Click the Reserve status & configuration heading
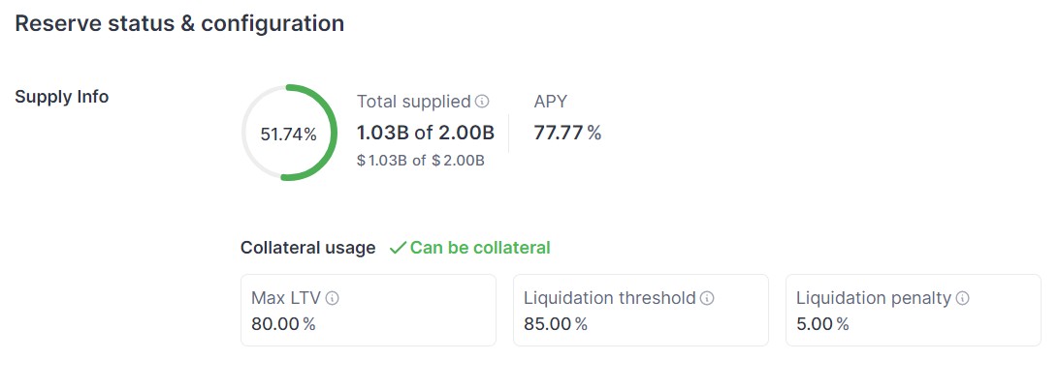The width and height of the screenshot is (1059, 390). click(x=179, y=23)
